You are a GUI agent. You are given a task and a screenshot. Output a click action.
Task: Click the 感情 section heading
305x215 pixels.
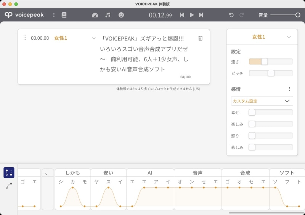(236, 89)
